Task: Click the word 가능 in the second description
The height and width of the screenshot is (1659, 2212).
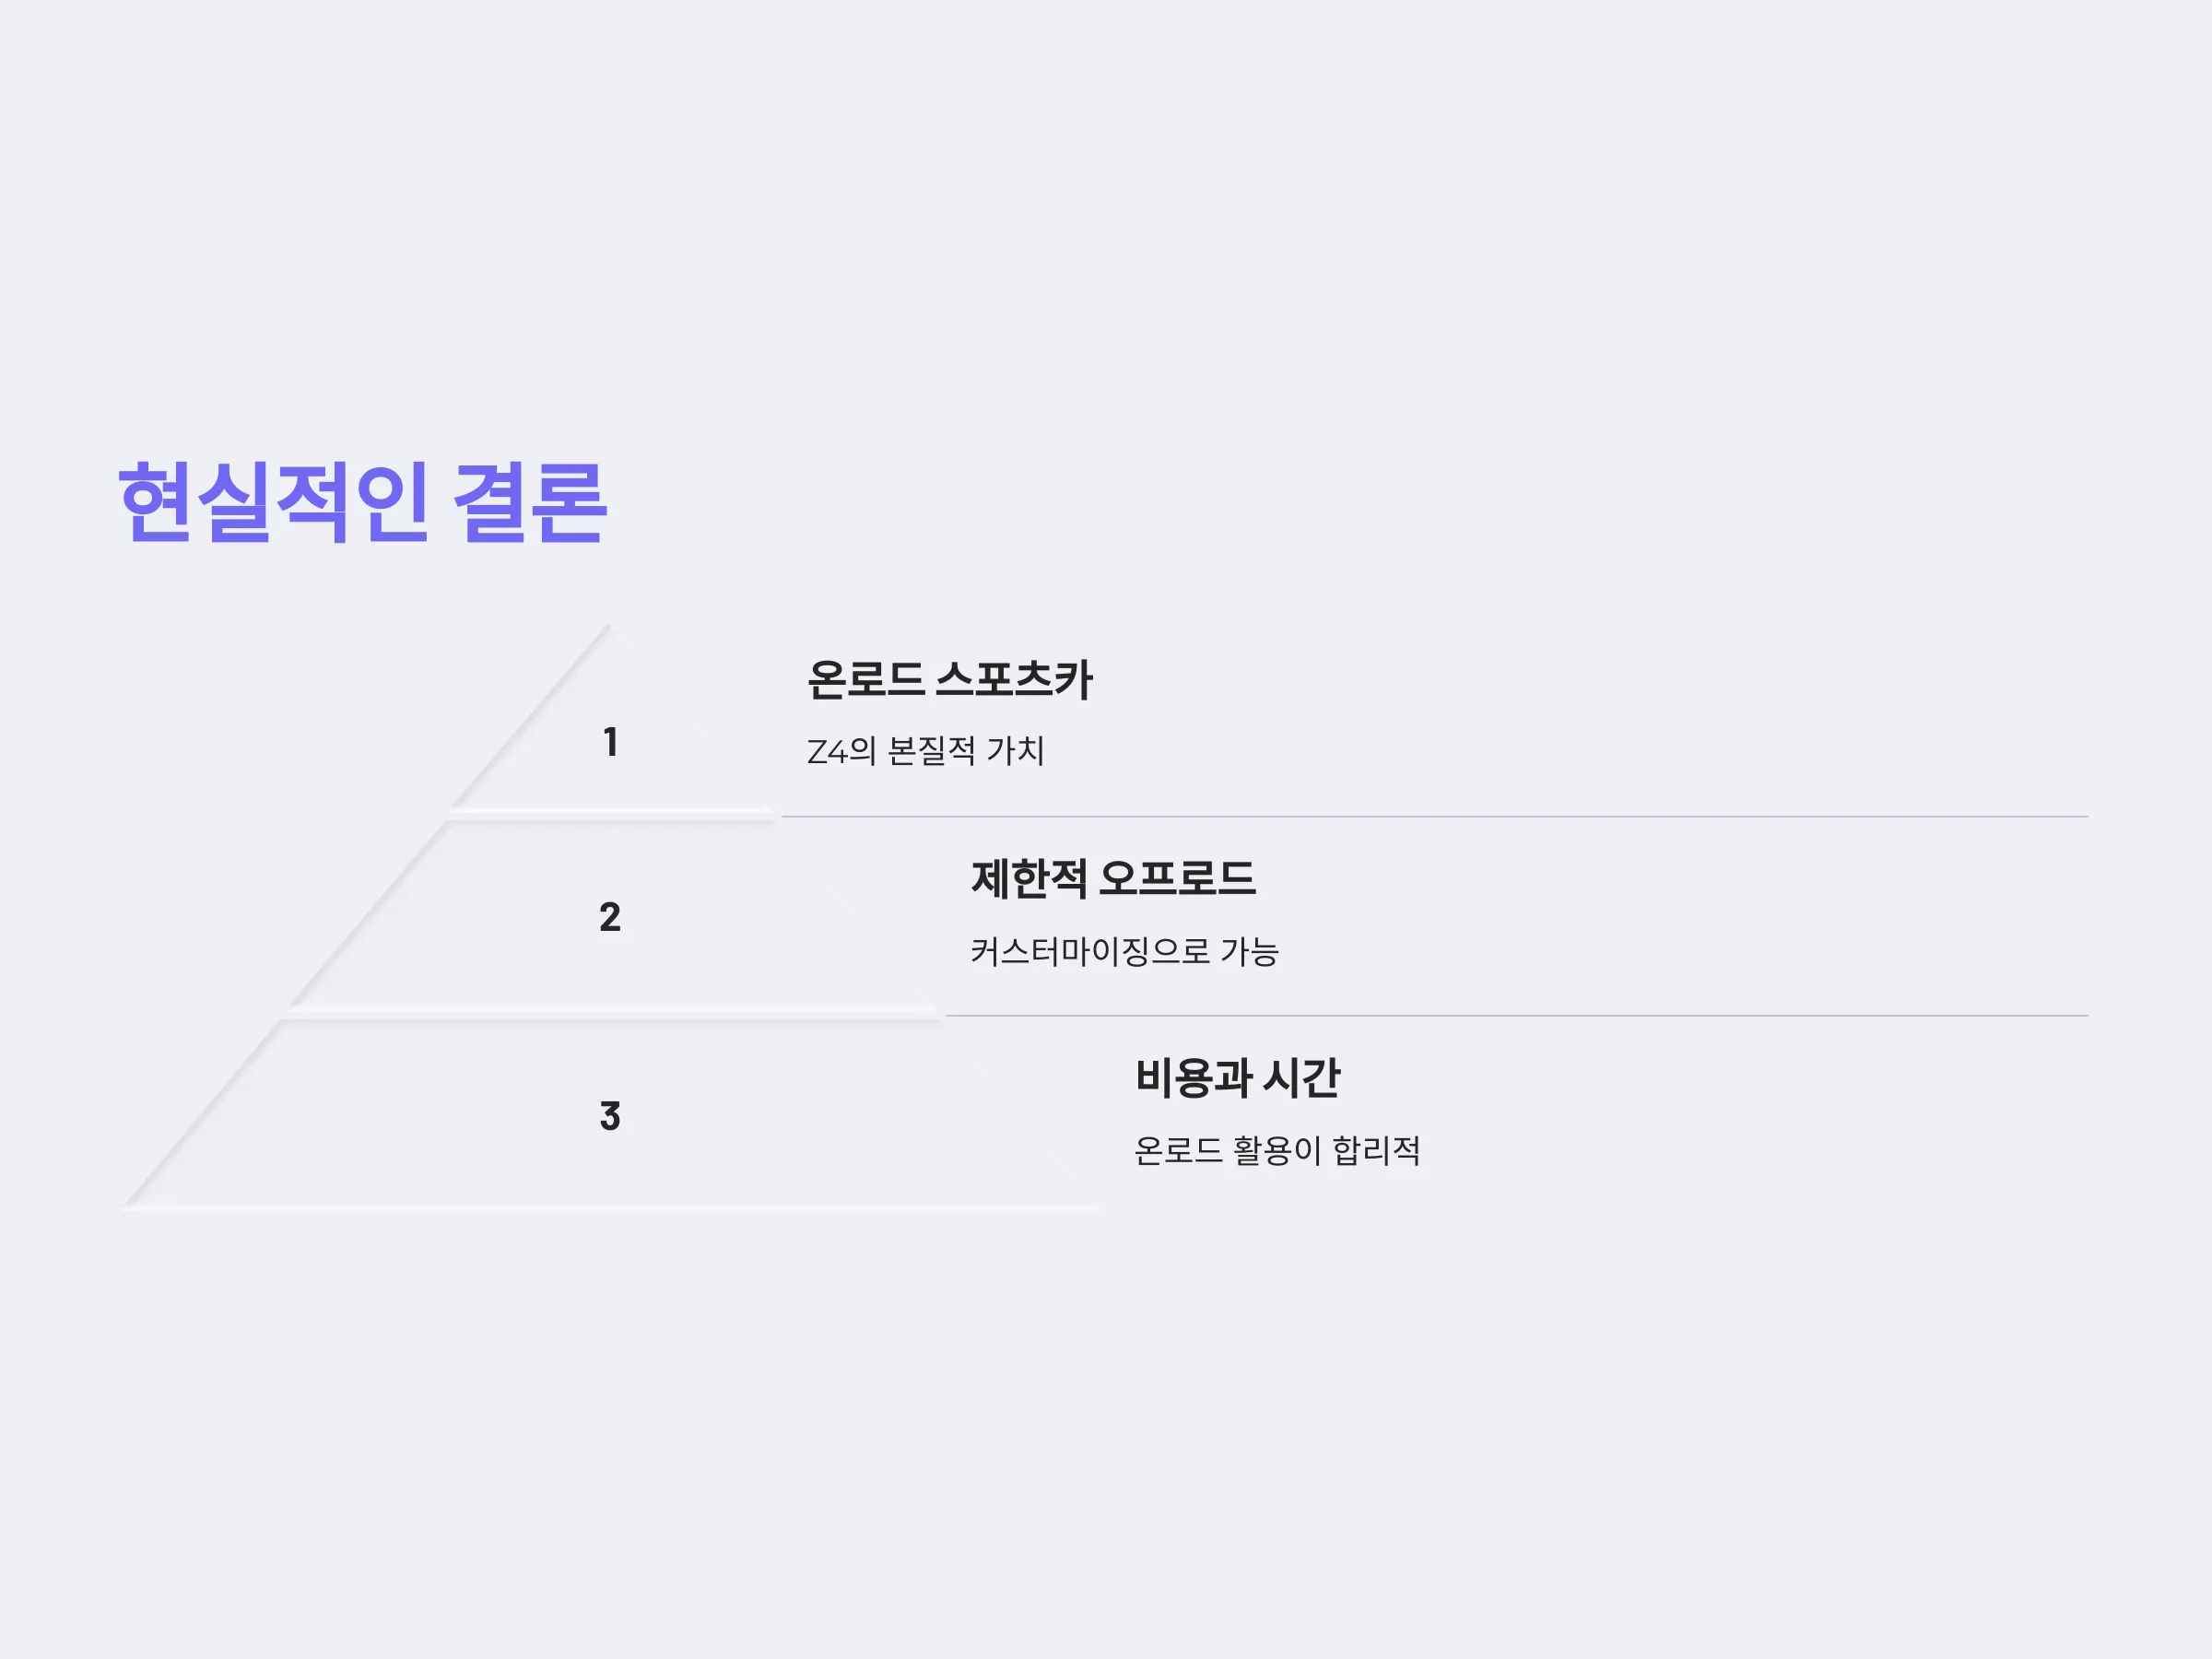Action: point(1249,951)
